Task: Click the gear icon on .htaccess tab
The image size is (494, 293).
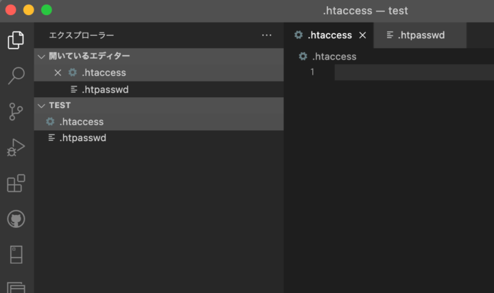Action: coord(298,35)
